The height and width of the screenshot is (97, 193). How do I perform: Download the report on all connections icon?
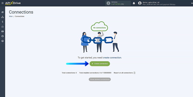[134, 73]
